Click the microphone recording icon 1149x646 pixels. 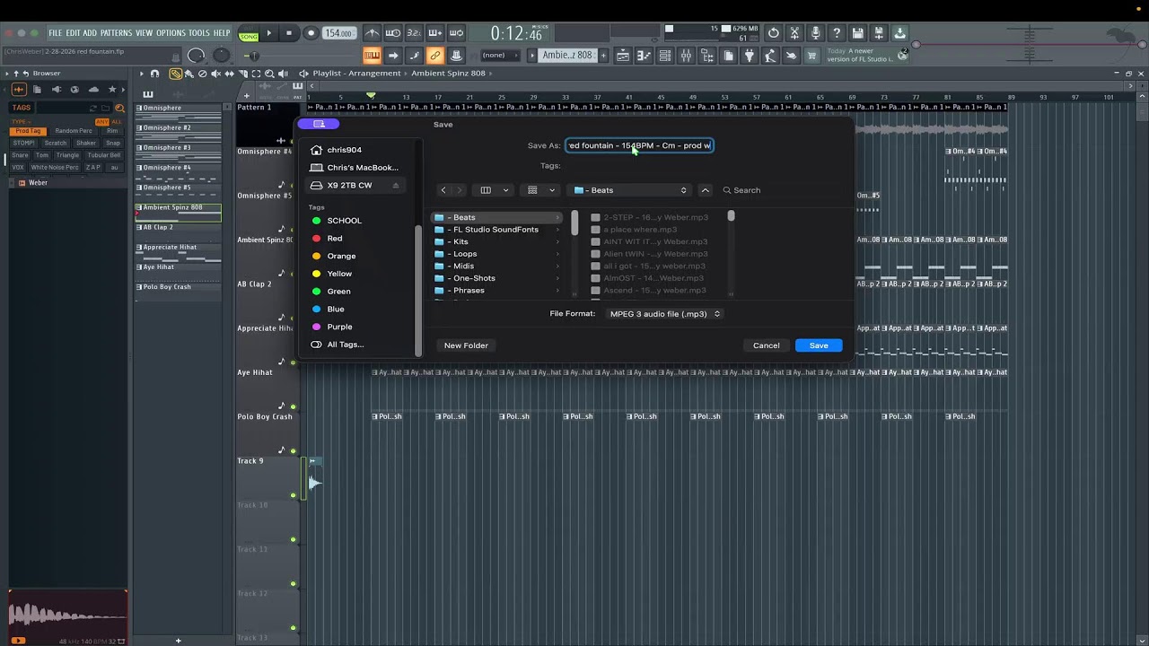point(815,33)
